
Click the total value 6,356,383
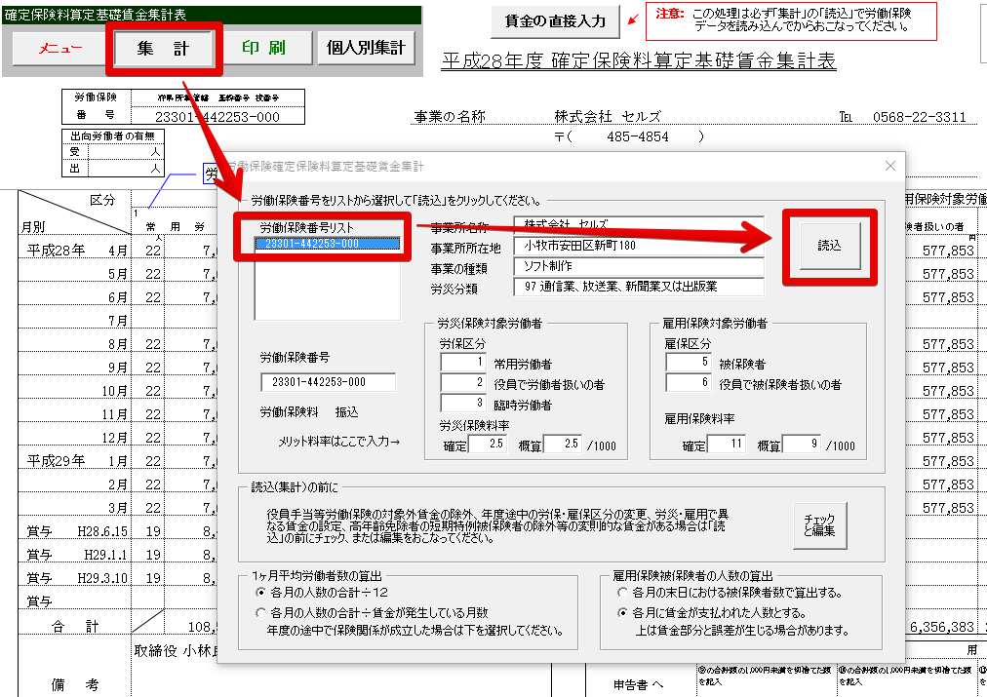click(942, 627)
